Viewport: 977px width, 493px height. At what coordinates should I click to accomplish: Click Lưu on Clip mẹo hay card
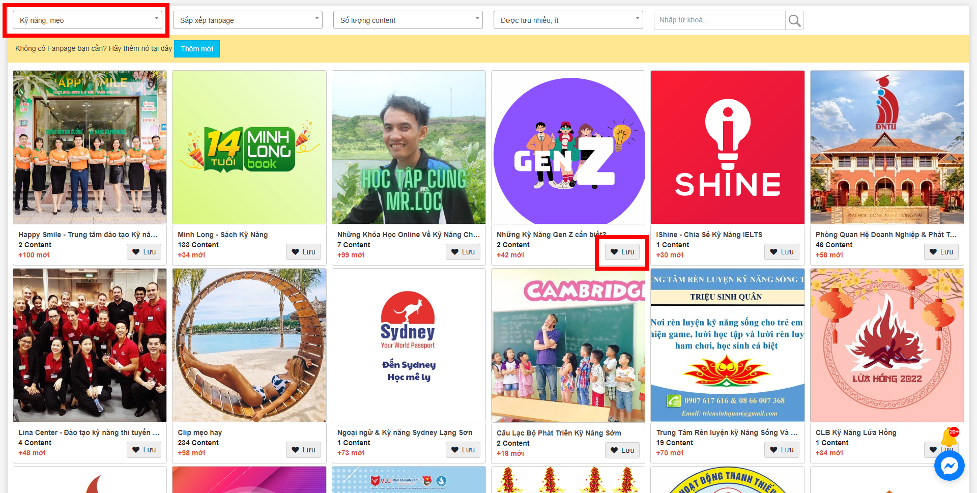[303, 450]
